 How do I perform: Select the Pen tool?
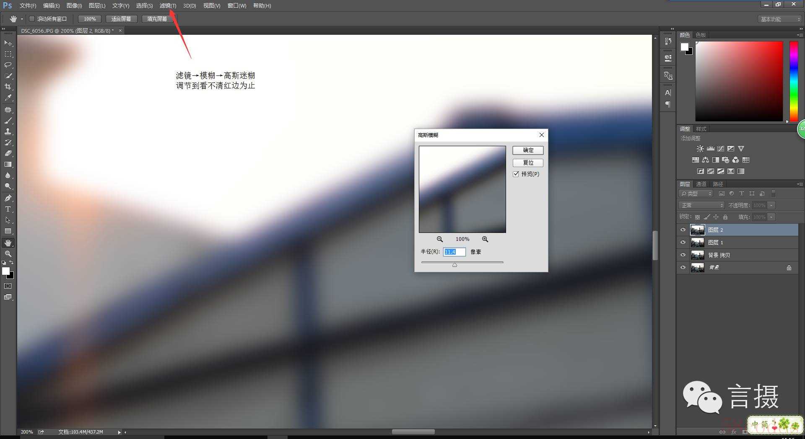[x=8, y=198]
